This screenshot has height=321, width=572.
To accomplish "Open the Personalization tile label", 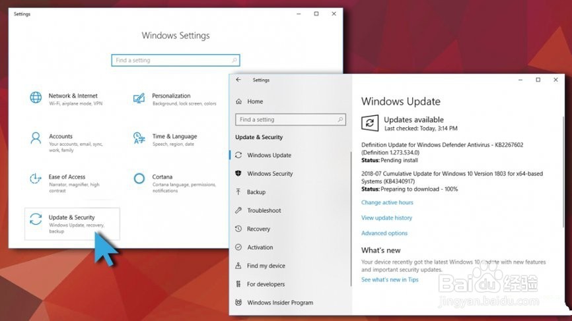I will pyautogui.click(x=171, y=96).
